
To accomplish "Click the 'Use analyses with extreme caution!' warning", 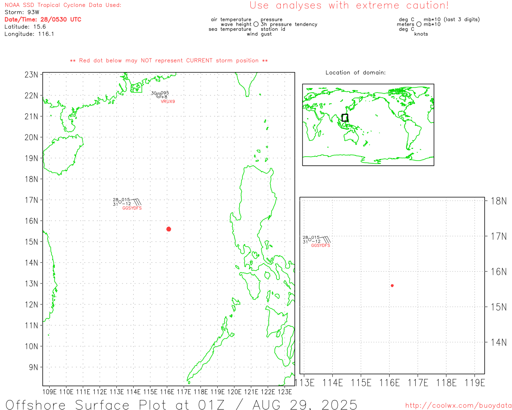I will pos(349,6).
